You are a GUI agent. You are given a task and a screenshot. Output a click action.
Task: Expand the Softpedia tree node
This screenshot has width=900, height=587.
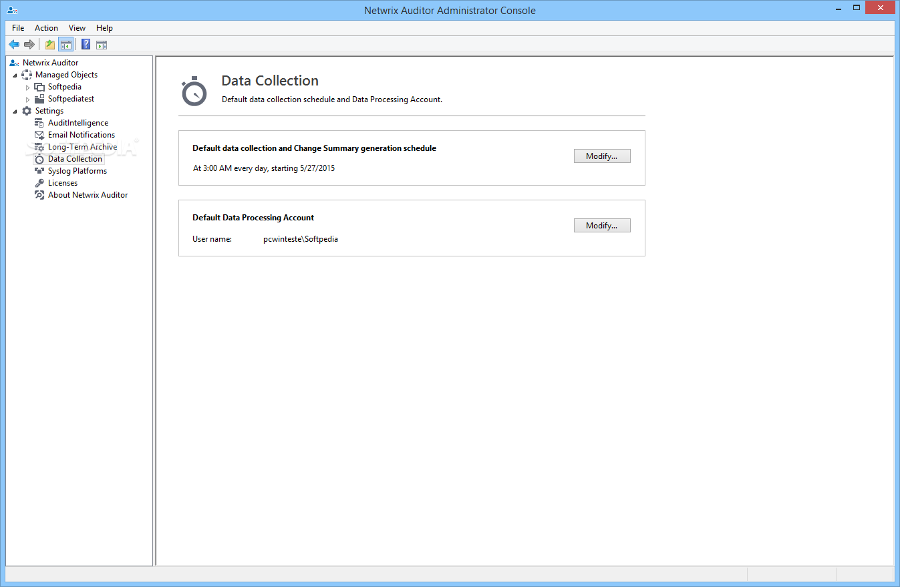point(27,87)
